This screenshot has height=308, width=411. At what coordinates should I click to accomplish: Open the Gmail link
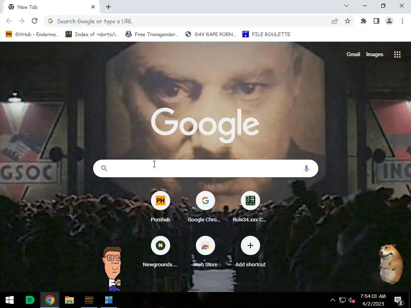[353, 54]
